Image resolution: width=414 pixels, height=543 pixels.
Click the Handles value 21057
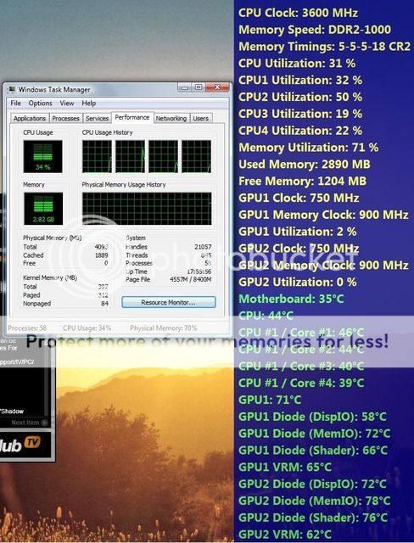coord(203,247)
